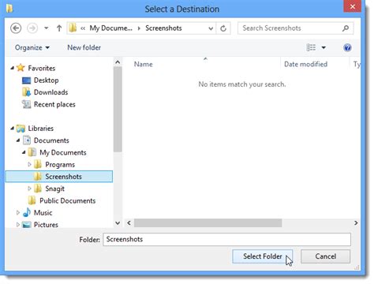Select the Snagit folder
This screenshot has height=284, width=374.
(x=54, y=189)
